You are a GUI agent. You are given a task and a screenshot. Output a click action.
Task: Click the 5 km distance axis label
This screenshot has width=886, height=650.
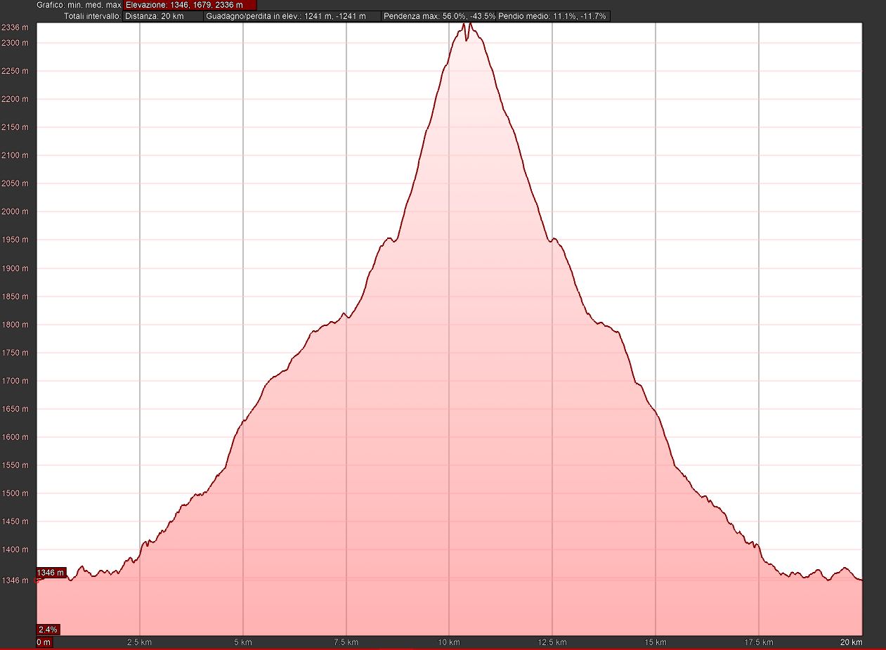pyautogui.click(x=242, y=642)
